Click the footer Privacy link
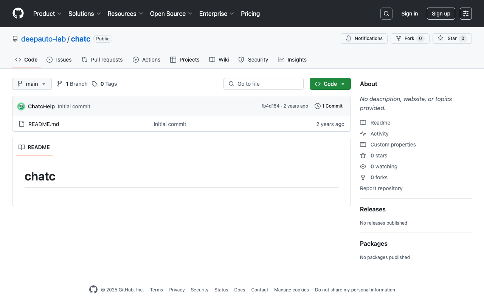Viewport: 484px width, 302px height. [x=177, y=290]
